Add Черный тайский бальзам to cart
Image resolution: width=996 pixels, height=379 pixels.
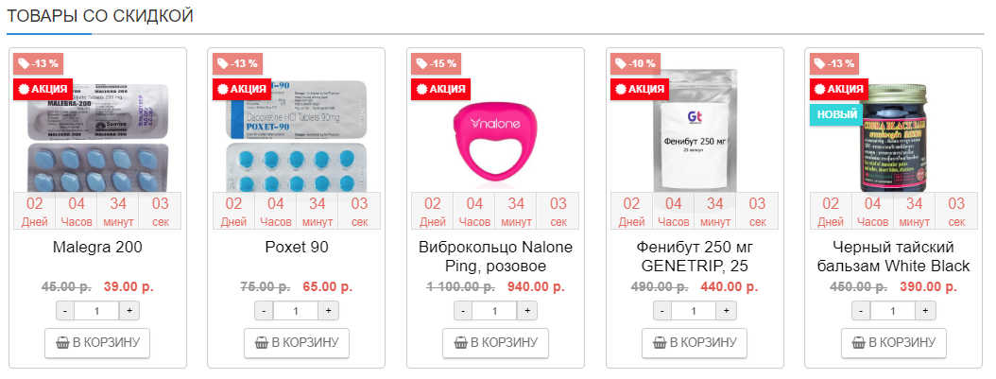(x=894, y=342)
